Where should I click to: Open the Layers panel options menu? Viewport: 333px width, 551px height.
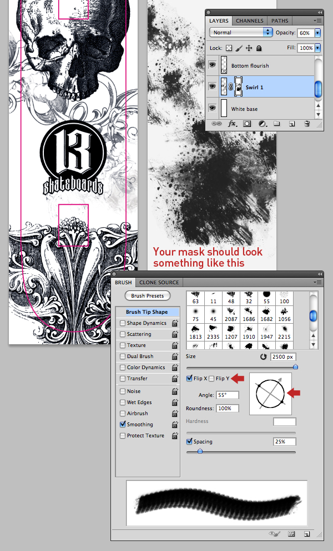[318, 21]
